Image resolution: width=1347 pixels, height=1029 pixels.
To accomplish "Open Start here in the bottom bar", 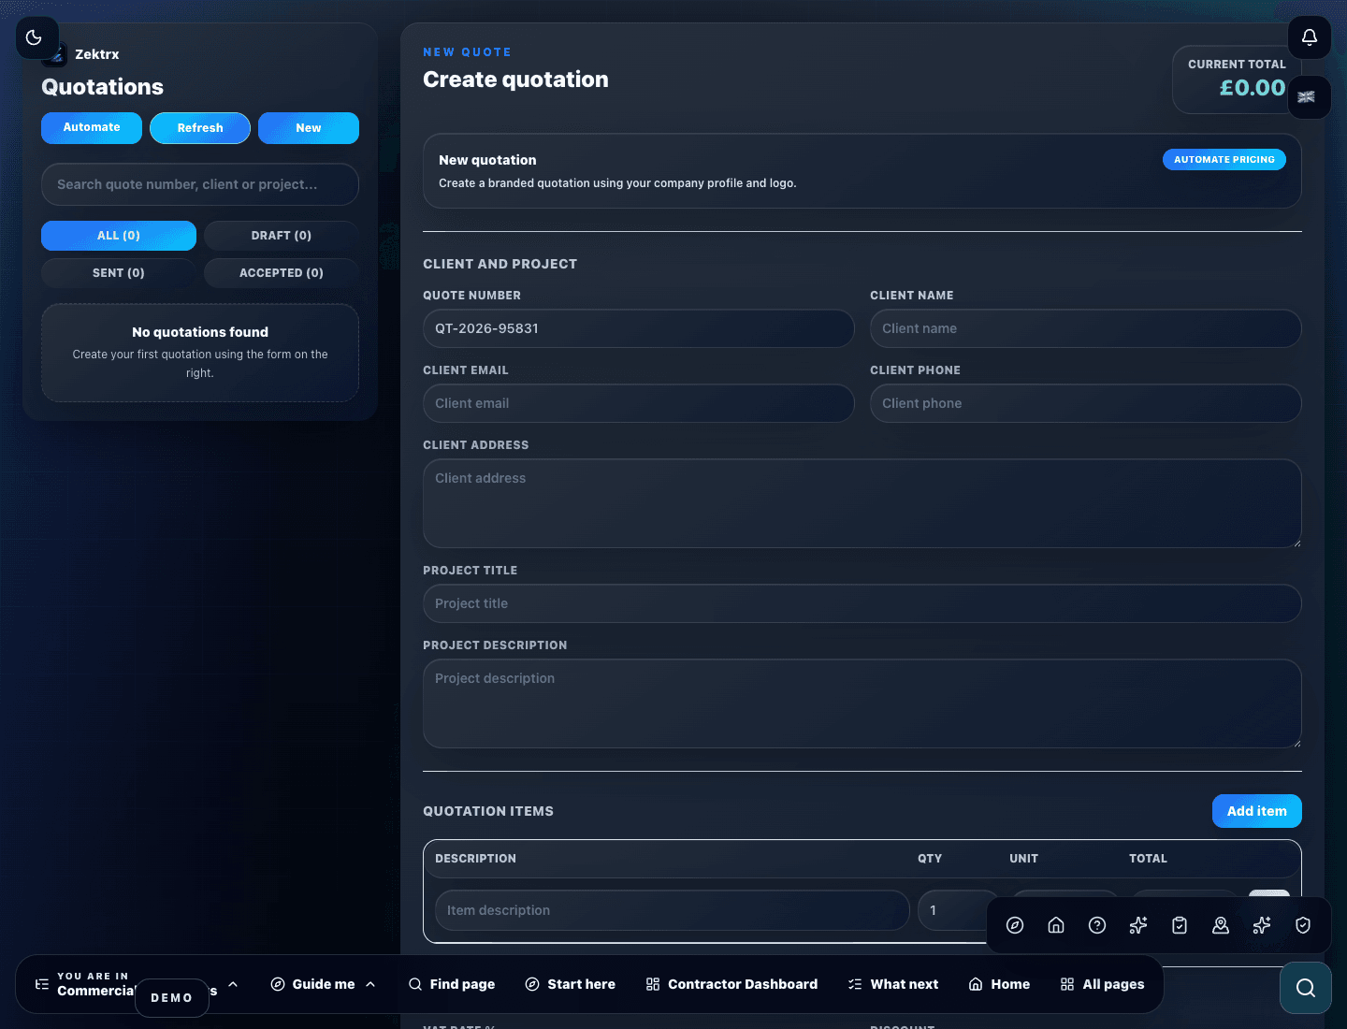I will click(571, 984).
